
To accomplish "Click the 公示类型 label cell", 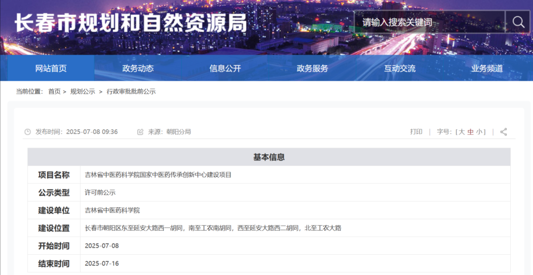I will [54, 193].
